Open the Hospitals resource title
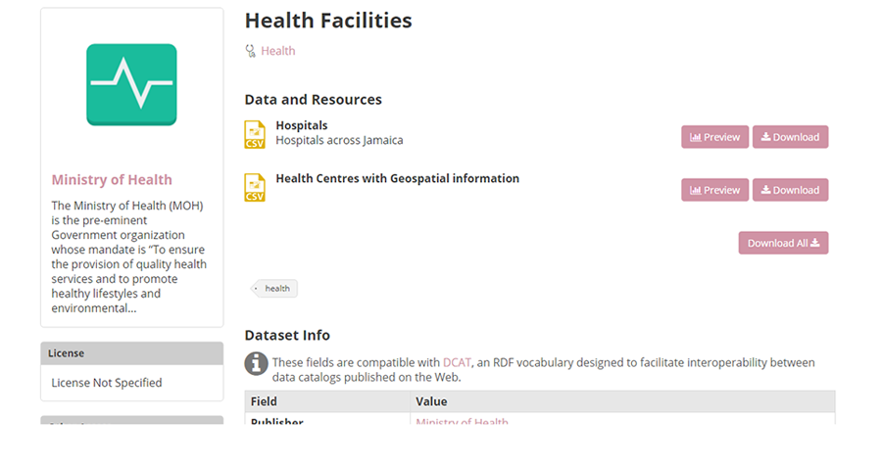The height and width of the screenshot is (465, 882). 302,125
